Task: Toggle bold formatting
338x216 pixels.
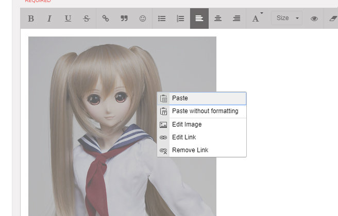Action: pyautogui.click(x=31, y=19)
